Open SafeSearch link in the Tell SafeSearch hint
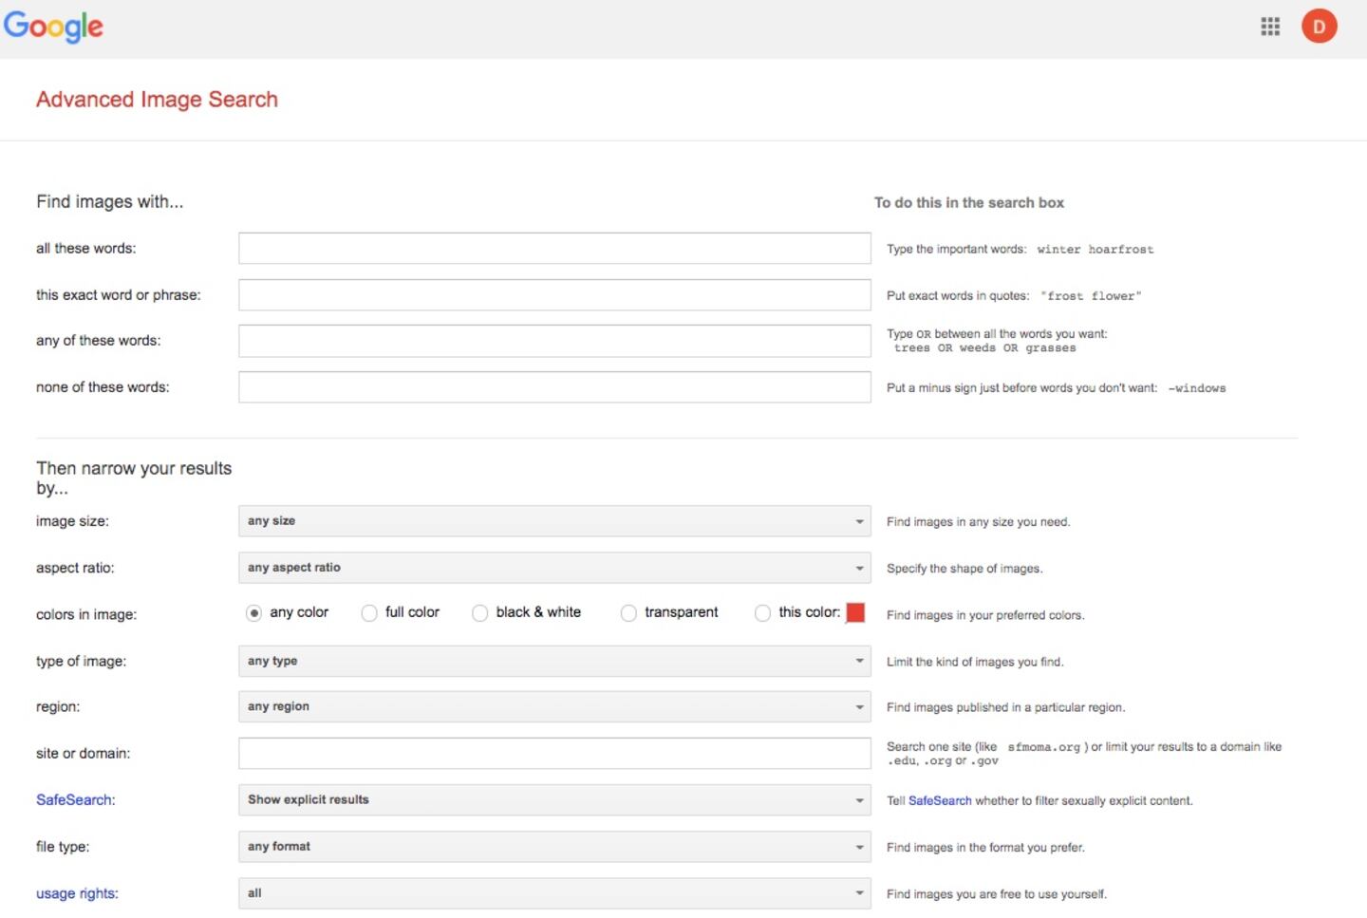Image resolution: width=1367 pixels, height=918 pixels. point(940,800)
